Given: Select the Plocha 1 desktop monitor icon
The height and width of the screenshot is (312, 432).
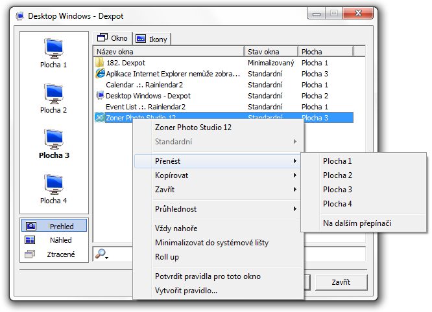Looking at the screenshot, I should point(54,49).
